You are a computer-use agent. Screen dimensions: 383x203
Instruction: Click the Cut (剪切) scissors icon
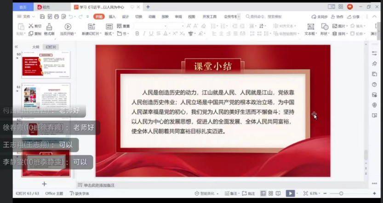[31, 26]
